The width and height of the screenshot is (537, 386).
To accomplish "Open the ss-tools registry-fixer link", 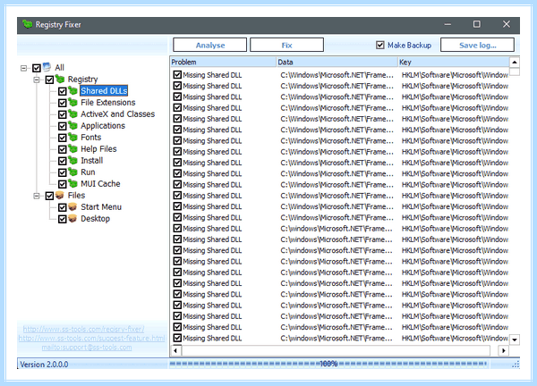I will click(83, 329).
